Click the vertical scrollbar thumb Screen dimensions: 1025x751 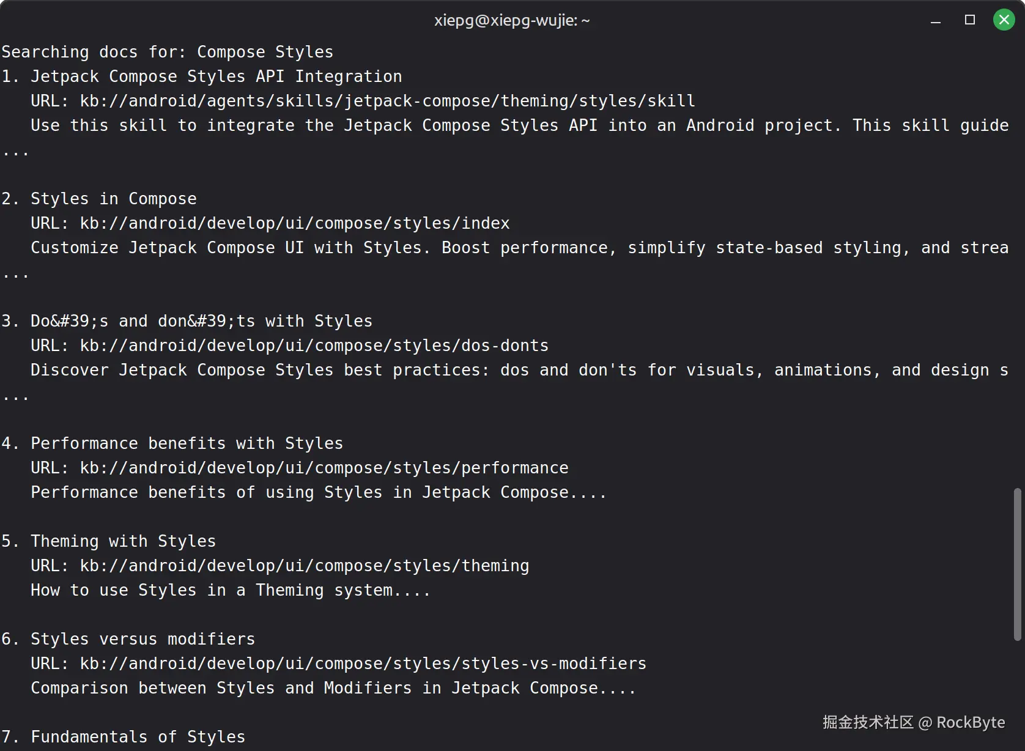tap(1017, 564)
